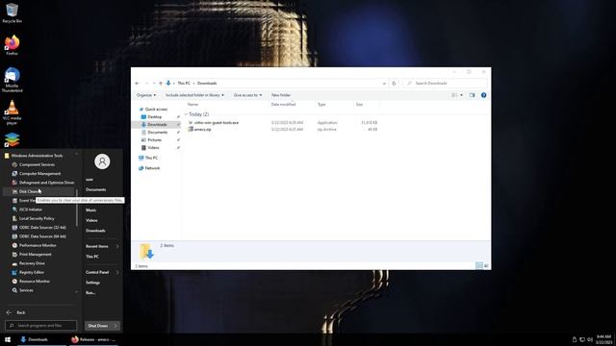Open Print Management
This screenshot has height=346, width=616.
pyautogui.click(x=35, y=255)
